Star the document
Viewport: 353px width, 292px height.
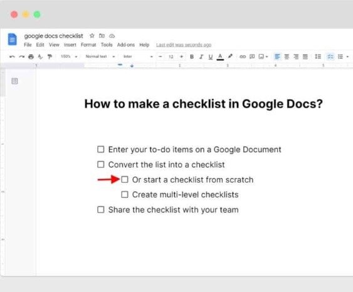point(92,36)
